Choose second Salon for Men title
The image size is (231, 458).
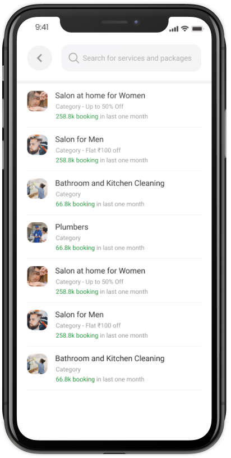(80, 315)
